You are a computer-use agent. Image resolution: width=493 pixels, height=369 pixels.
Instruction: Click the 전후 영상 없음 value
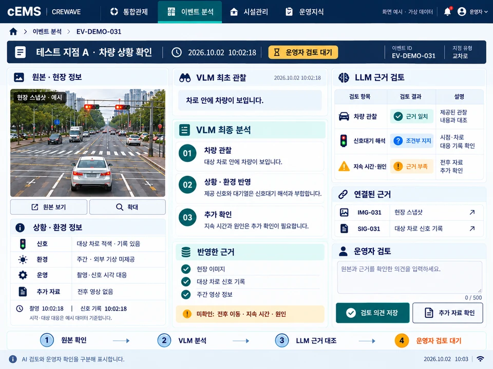click(96, 292)
